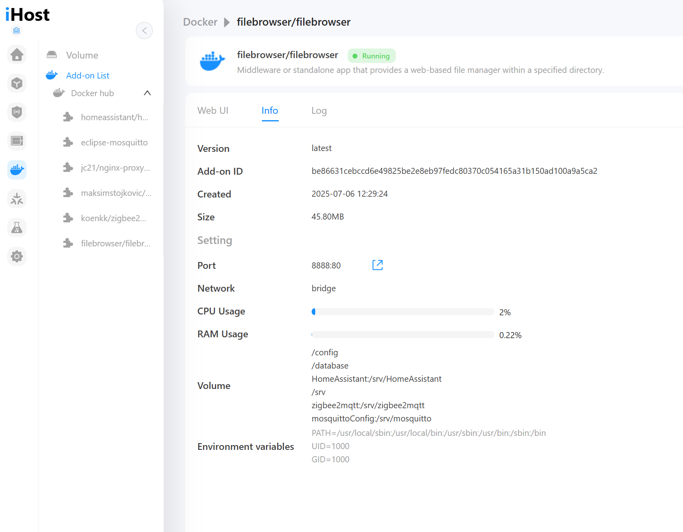This screenshot has height=532, width=683.
Task: Open the homeassistant add-on entry
Action: (x=114, y=117)
